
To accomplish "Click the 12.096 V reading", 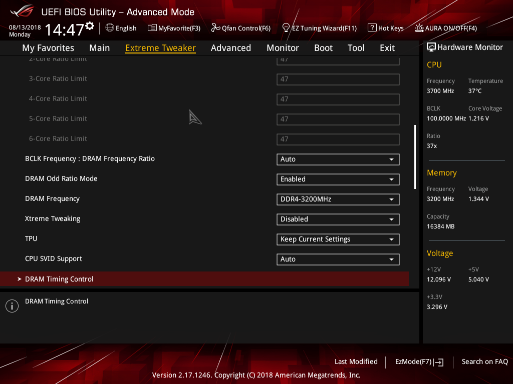I will coord(439,279).
